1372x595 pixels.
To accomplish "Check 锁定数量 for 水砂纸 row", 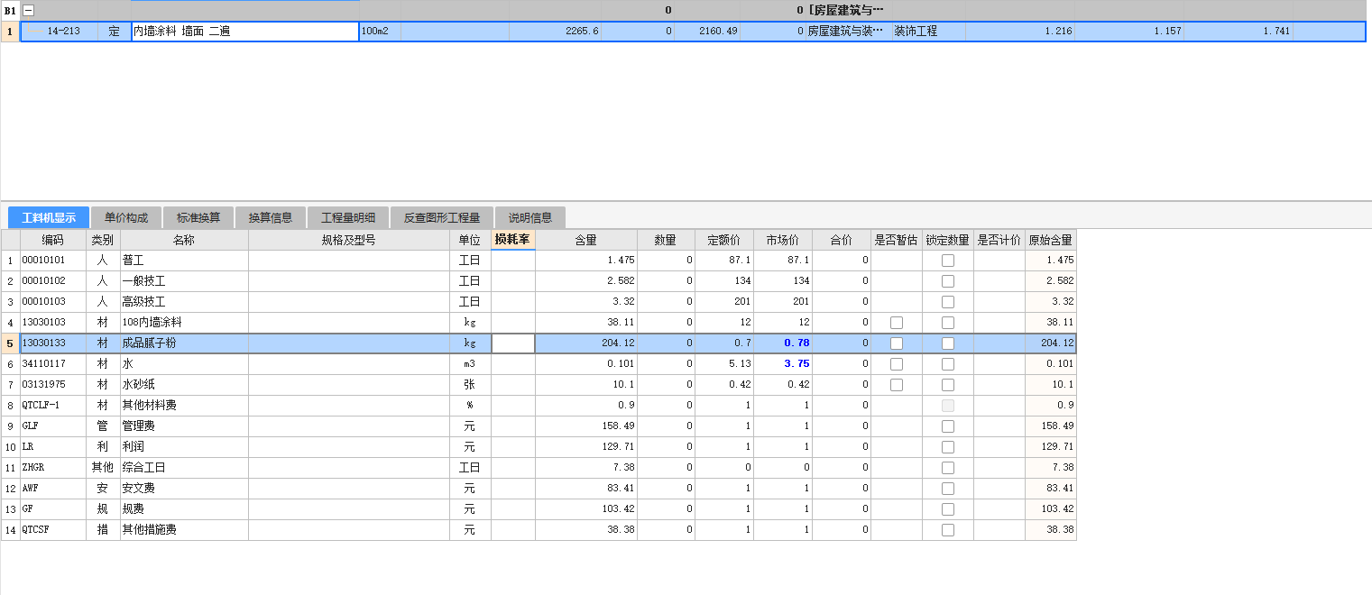I will pos(948,385).
